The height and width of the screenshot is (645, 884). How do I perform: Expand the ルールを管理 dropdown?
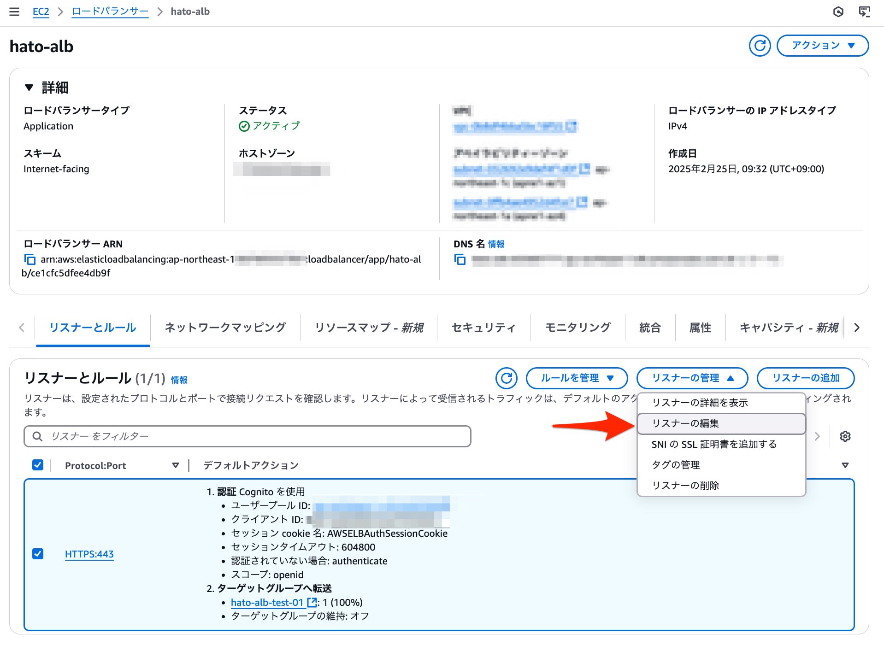[x=577, y=378]
